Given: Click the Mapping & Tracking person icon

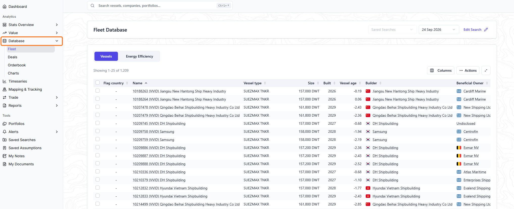Looking at the screenshot, I should click(x=5, y=89).
